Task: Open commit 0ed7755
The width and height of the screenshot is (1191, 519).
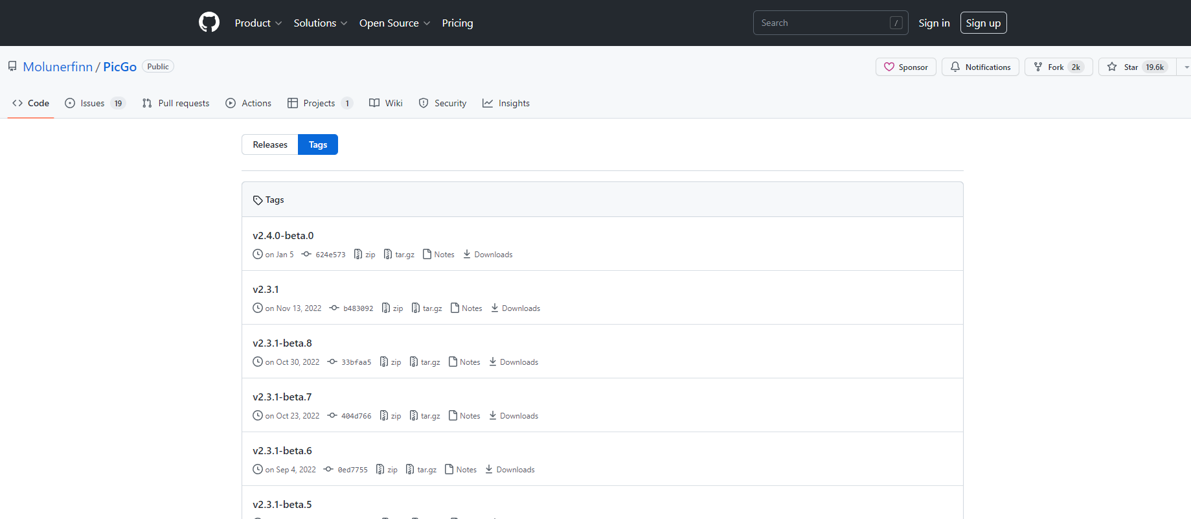Action: [x=346, y=470]
